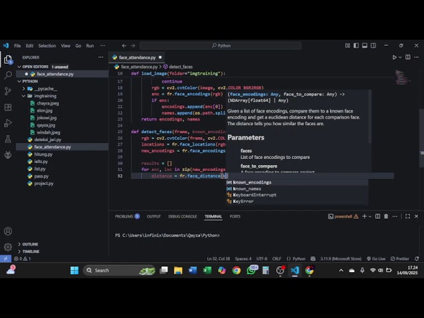Viewport: 424px width, 318px height.
Task: Toggle the Panel layout icon
Action: (365, 46)
